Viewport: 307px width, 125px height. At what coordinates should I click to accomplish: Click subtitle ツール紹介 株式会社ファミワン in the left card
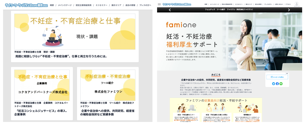107,104
